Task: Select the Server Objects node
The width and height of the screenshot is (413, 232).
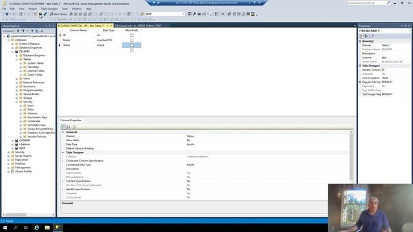Action: pyautogui.click(x=23, y=156)
